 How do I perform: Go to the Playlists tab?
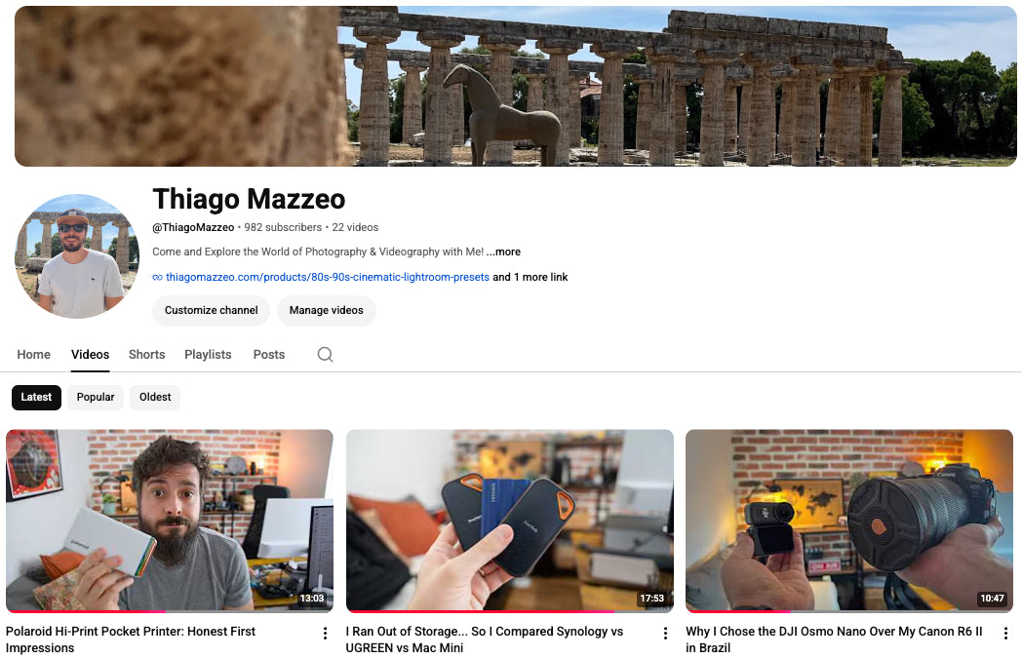coord(208,355)
